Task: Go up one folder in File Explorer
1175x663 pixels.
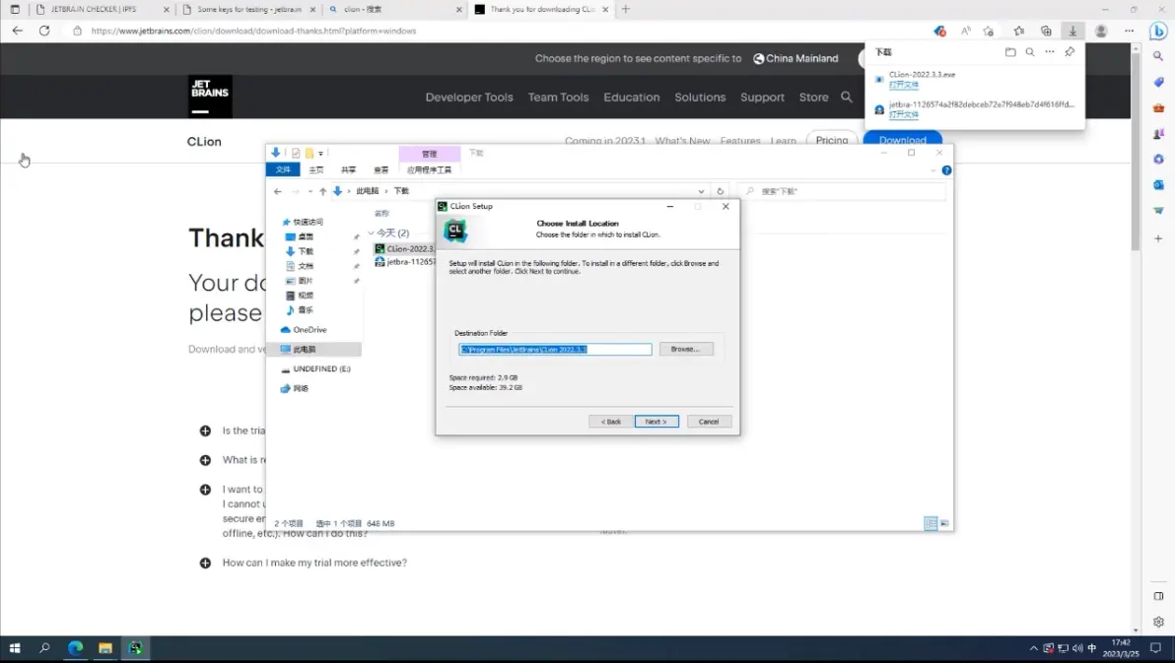Action: tap(323, 191)
